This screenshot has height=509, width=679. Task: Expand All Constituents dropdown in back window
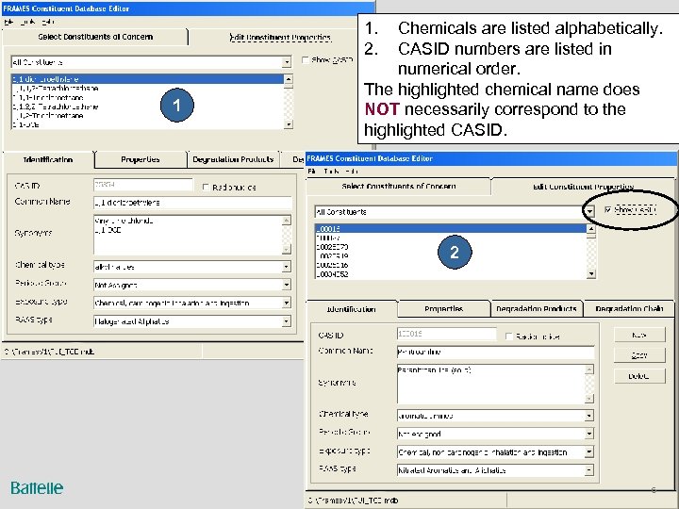pyautogui.click(x=287, y=62)
